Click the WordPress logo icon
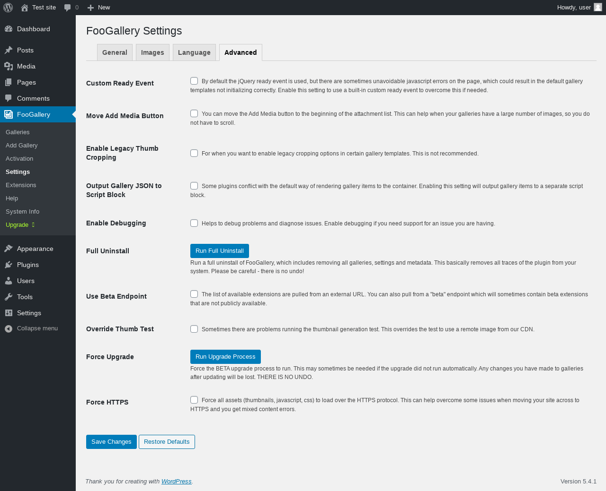The width and height of the screenshot is (606, 491). coord(8,8)
